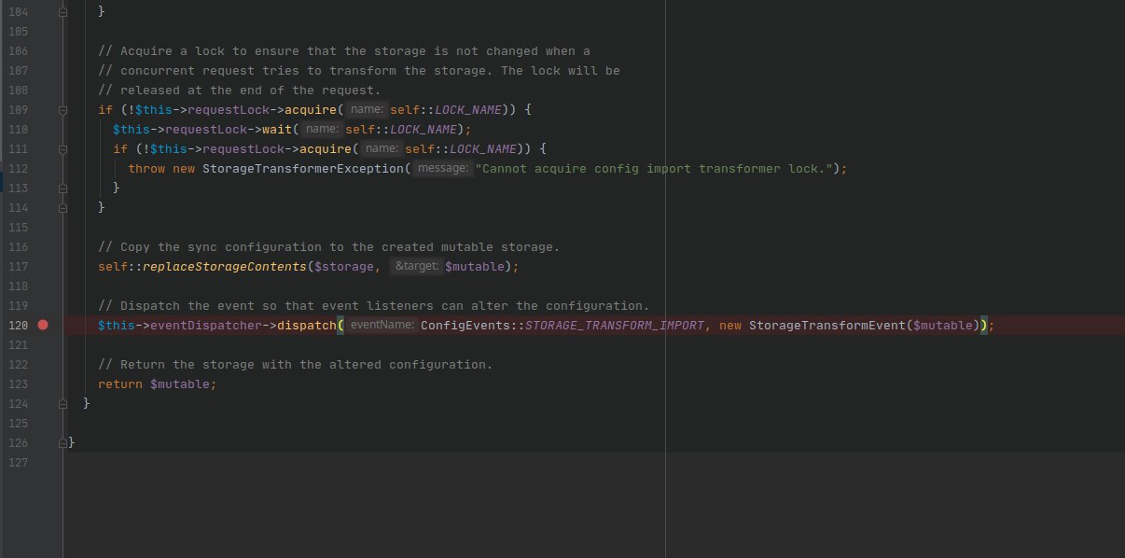Click the wait method call on line 110
This screenshot has height=558, width=1125.
point(277,129)
